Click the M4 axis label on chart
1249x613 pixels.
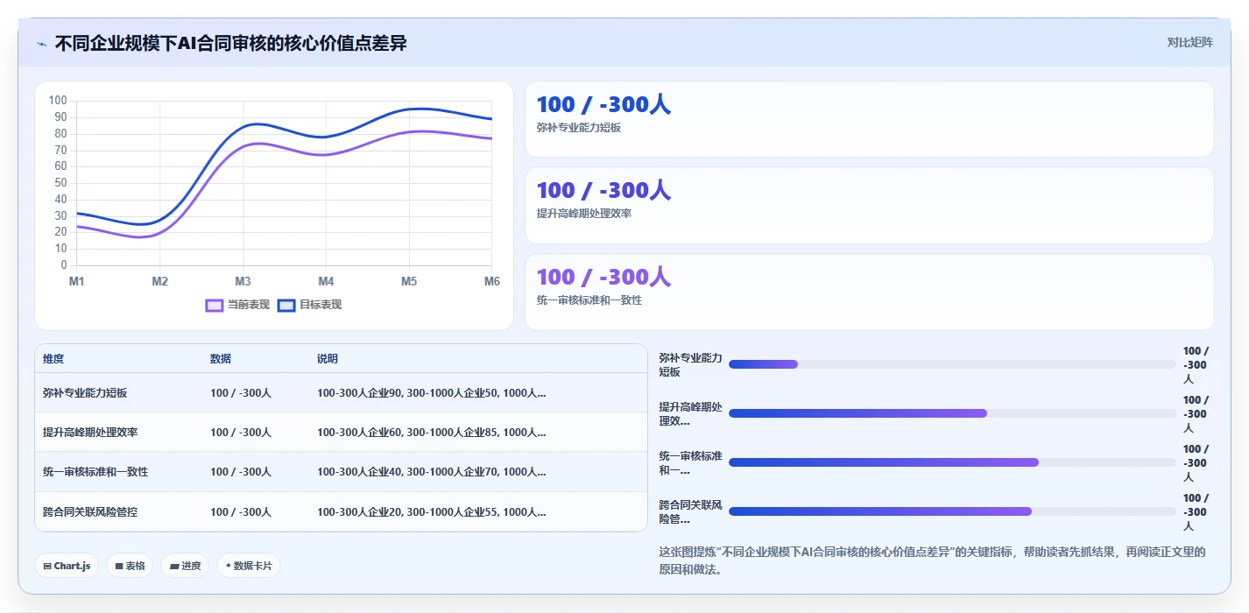326,281
